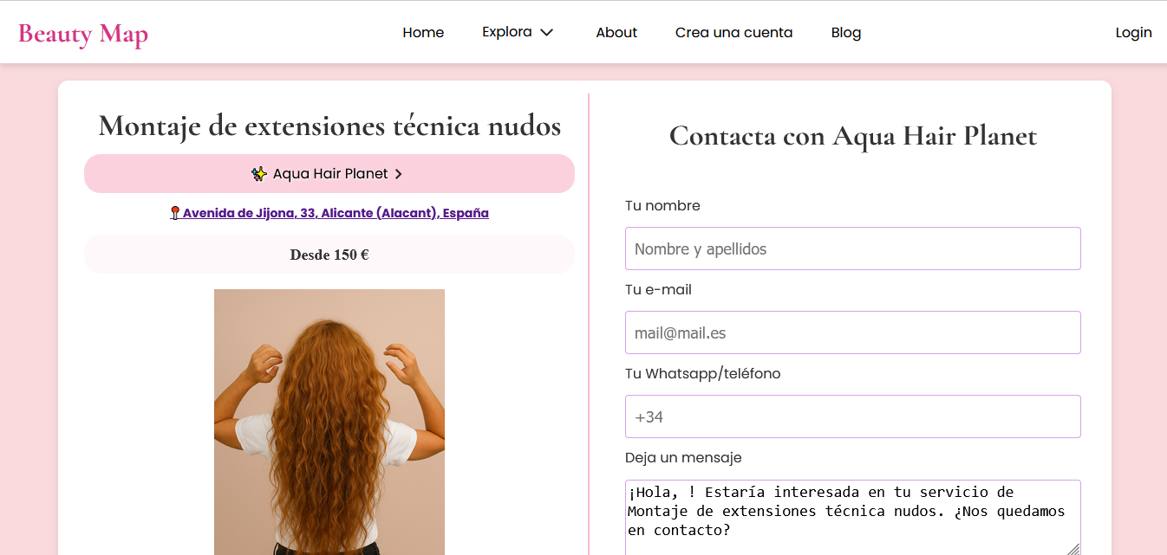
Task: Focus the +34 phone number field
Action: (853, 416)
